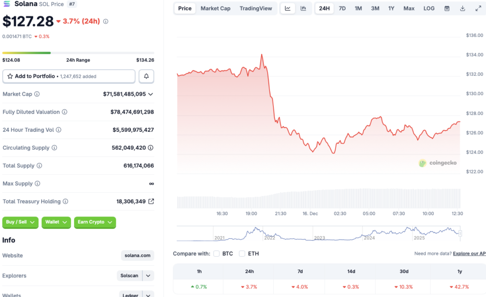Click the Buy / Sell button

pyautogui.click(x=20, y=223)
